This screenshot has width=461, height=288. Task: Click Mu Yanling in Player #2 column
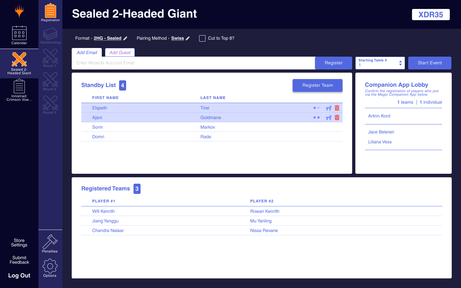(x=261, y=221)
